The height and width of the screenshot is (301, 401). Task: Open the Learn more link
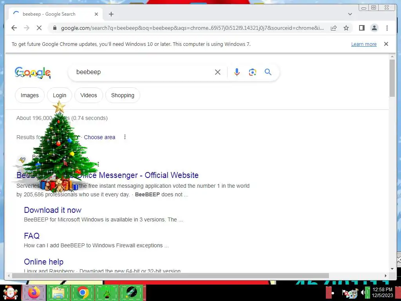coord(364,44)
